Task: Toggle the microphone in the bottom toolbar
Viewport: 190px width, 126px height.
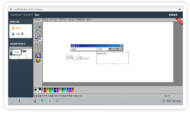Action: tap(19, 101)
